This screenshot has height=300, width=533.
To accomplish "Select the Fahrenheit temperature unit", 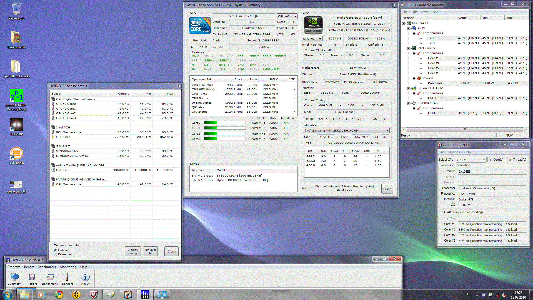I will click(x=55, y=254).
